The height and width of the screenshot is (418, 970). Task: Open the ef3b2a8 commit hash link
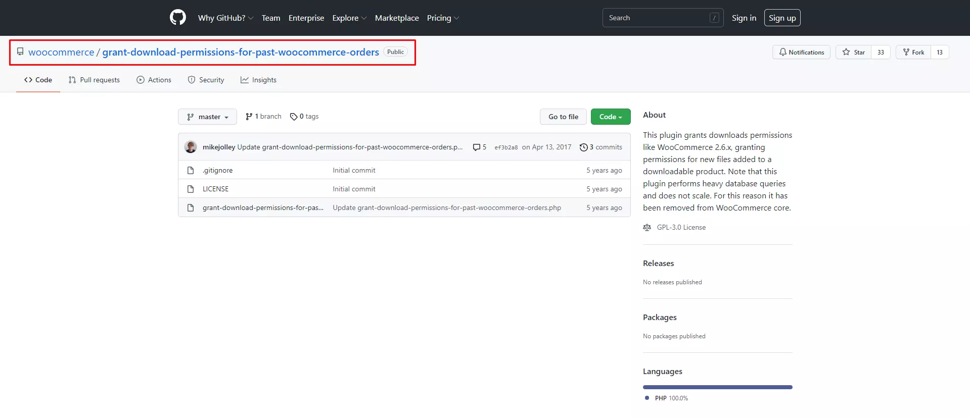(x=506, y=147)
